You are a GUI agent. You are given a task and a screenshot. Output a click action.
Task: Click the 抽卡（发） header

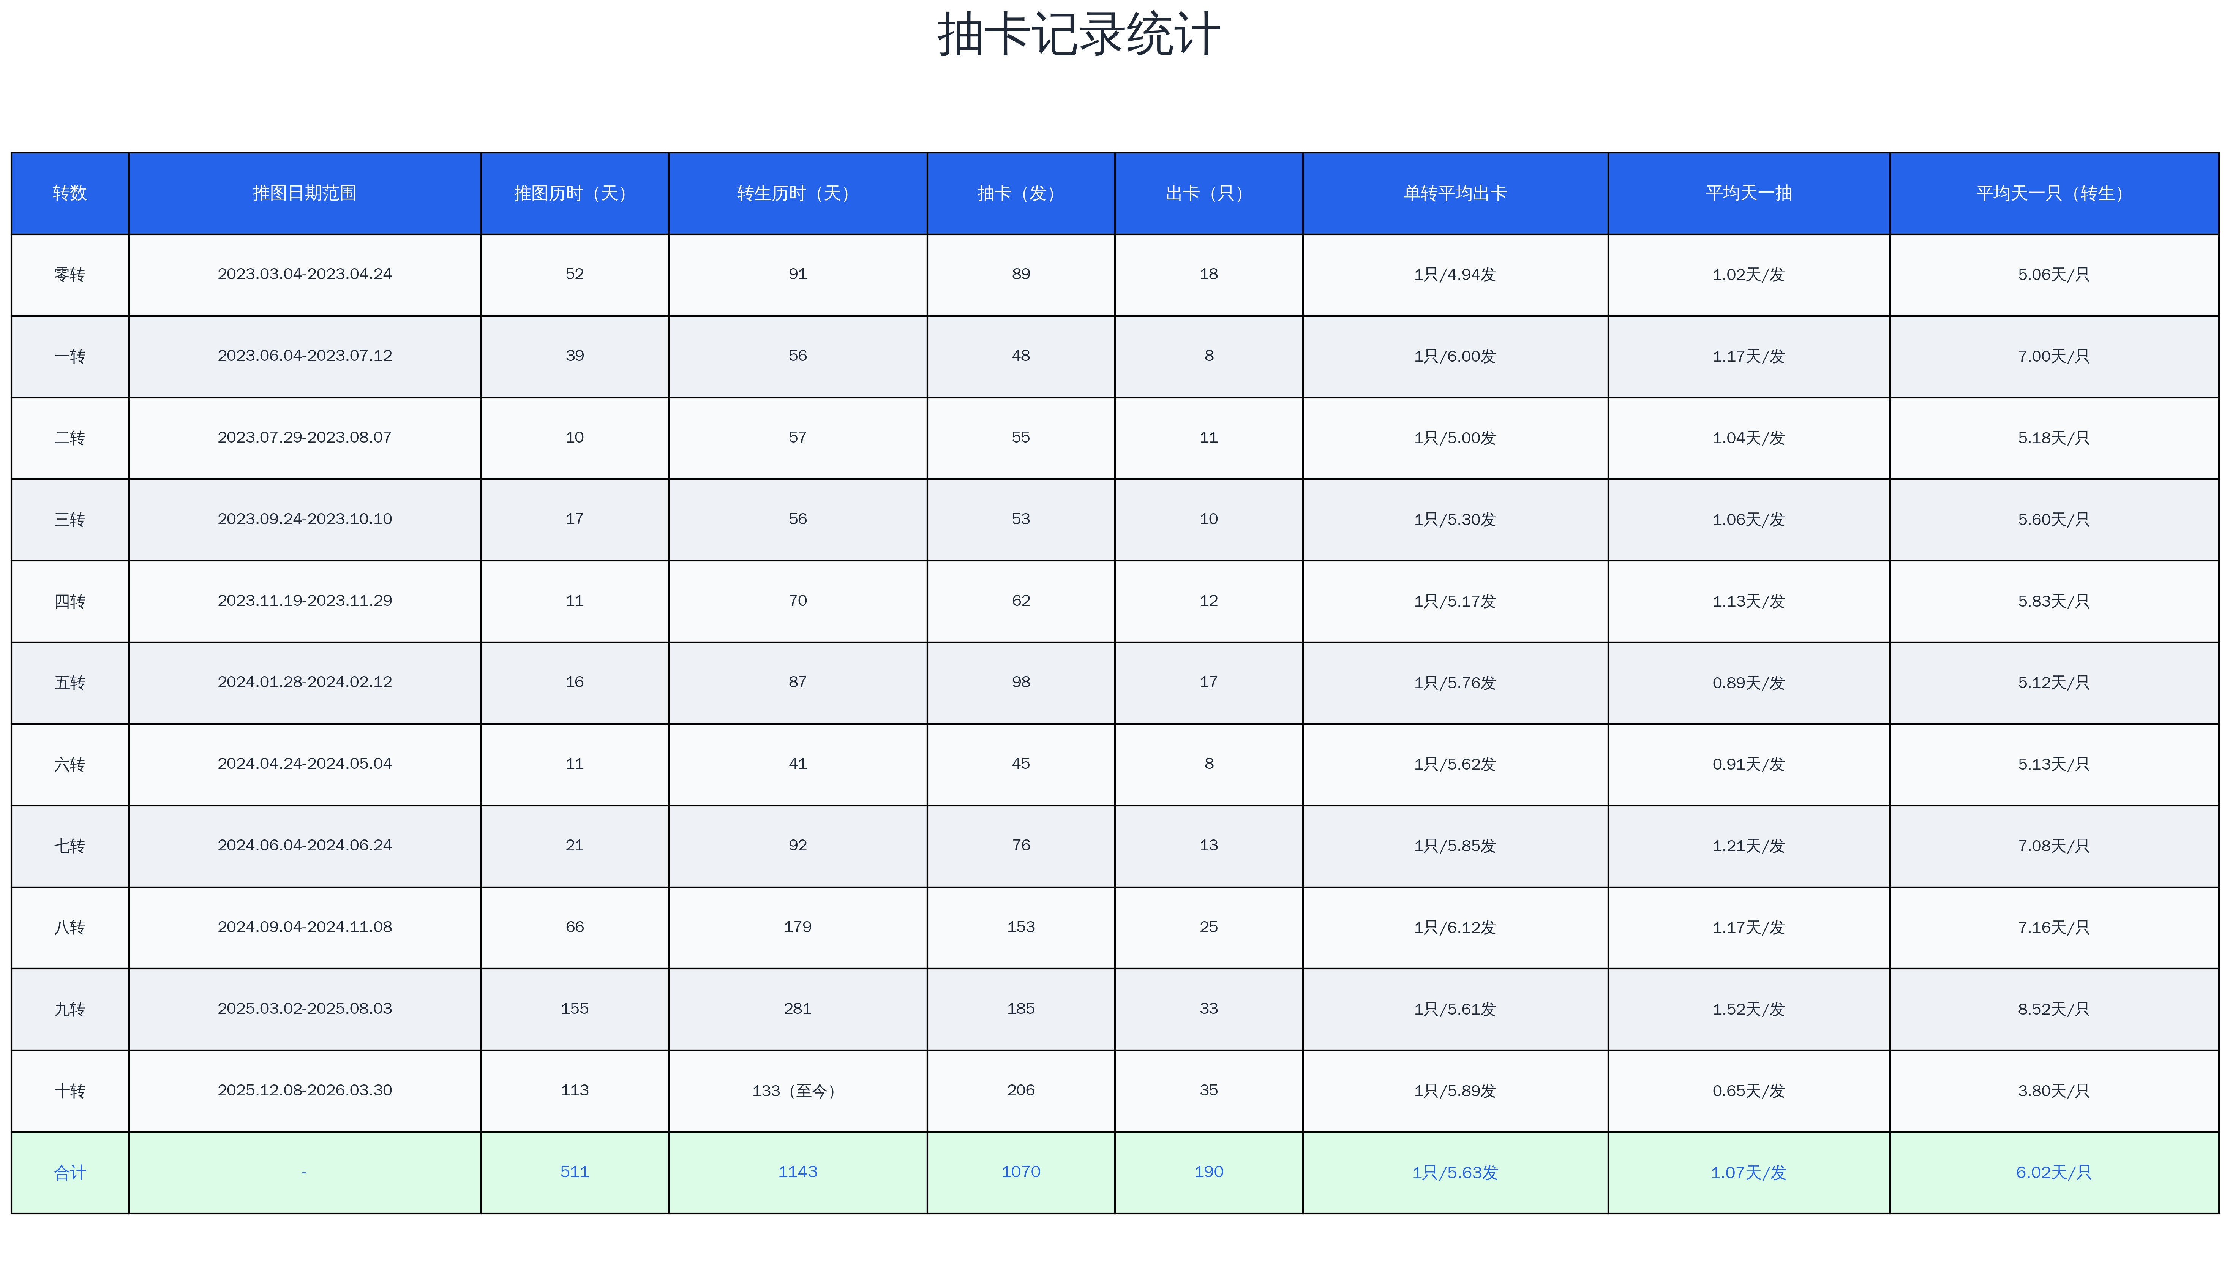coord(1021,193)
